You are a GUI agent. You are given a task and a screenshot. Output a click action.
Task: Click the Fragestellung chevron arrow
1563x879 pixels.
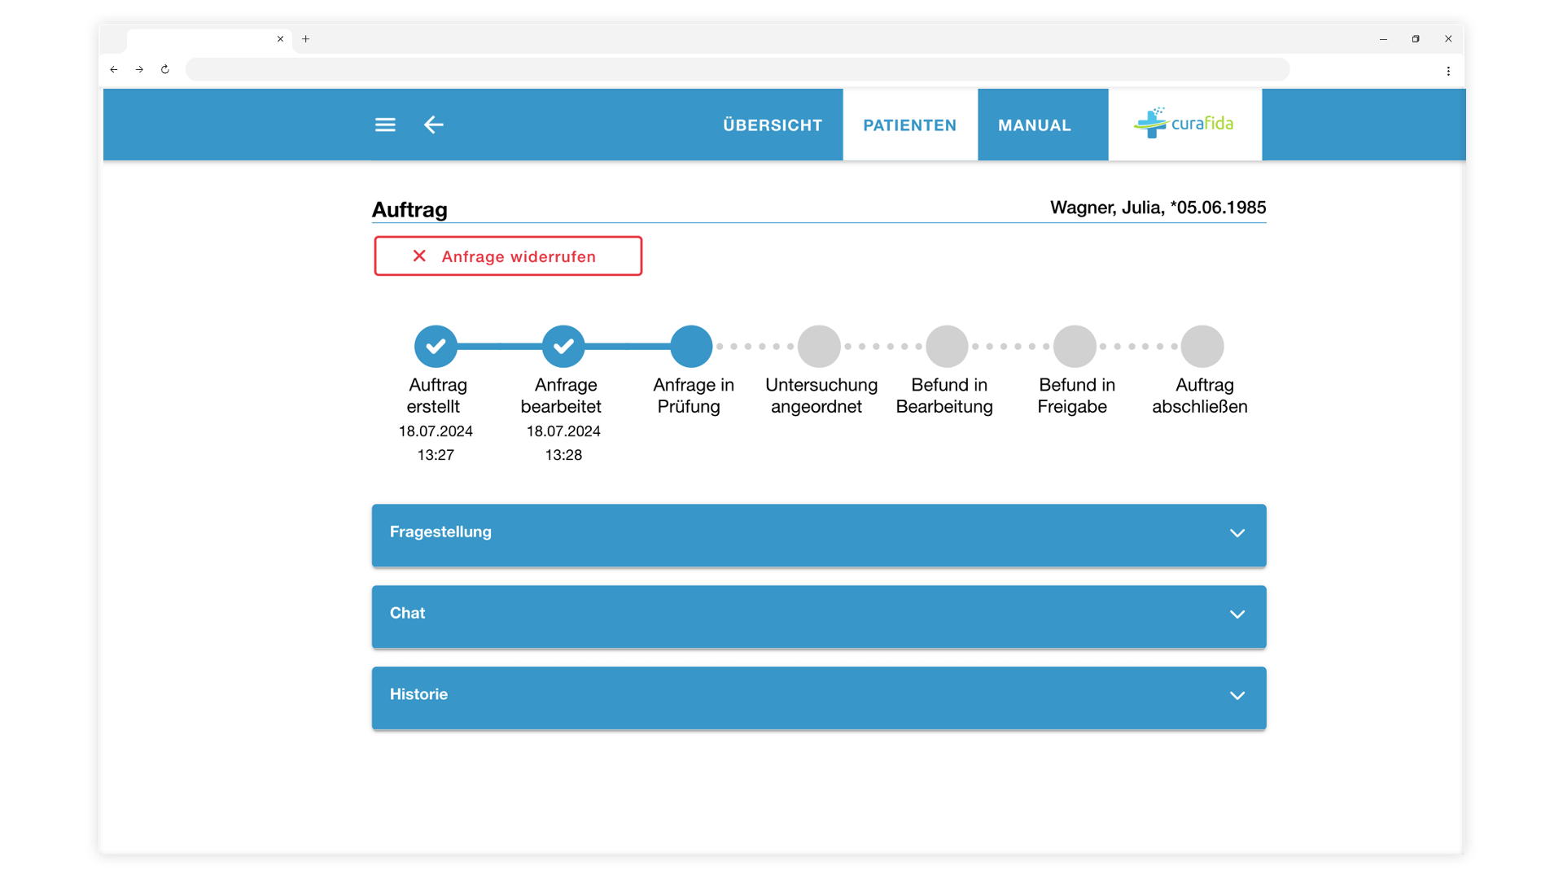click(1237, 533)
